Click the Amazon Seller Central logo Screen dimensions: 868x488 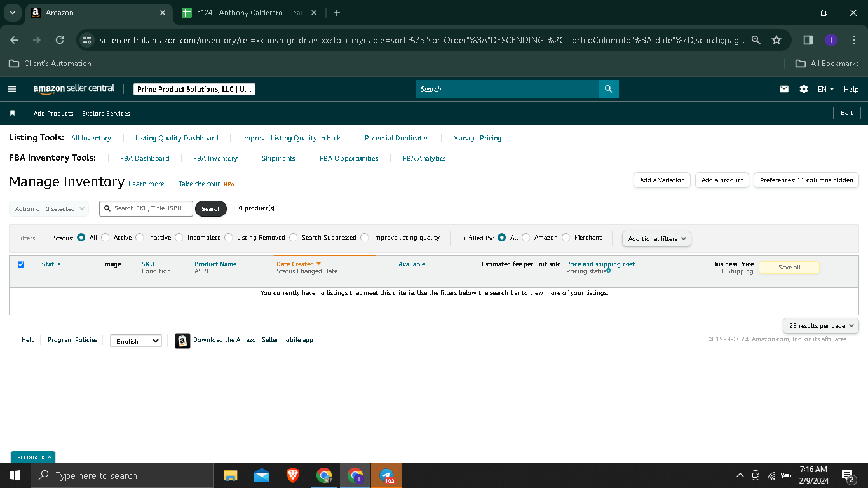[x=74, y=89]
